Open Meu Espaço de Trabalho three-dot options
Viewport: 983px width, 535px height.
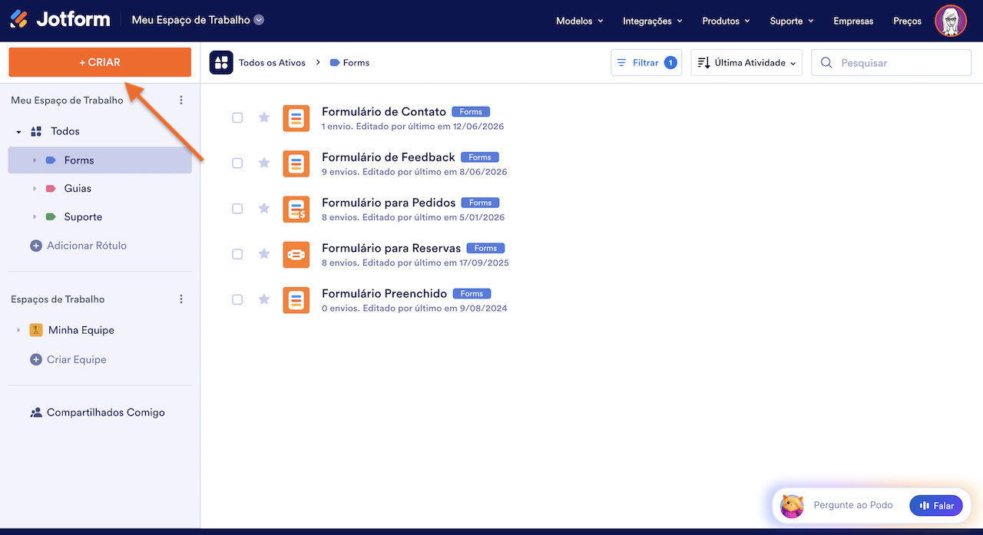pos(181,101)
